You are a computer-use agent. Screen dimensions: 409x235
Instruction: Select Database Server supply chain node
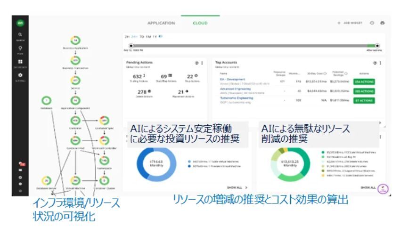click(x=47, y=180)
